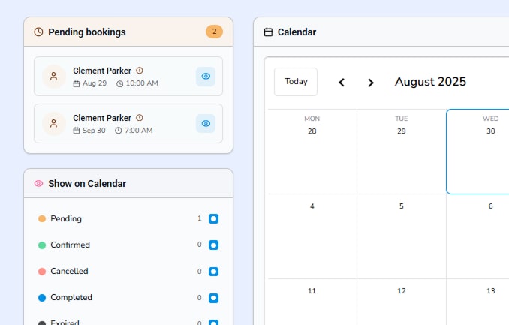Click the pending bookings count badge

[x=214, y=32]
